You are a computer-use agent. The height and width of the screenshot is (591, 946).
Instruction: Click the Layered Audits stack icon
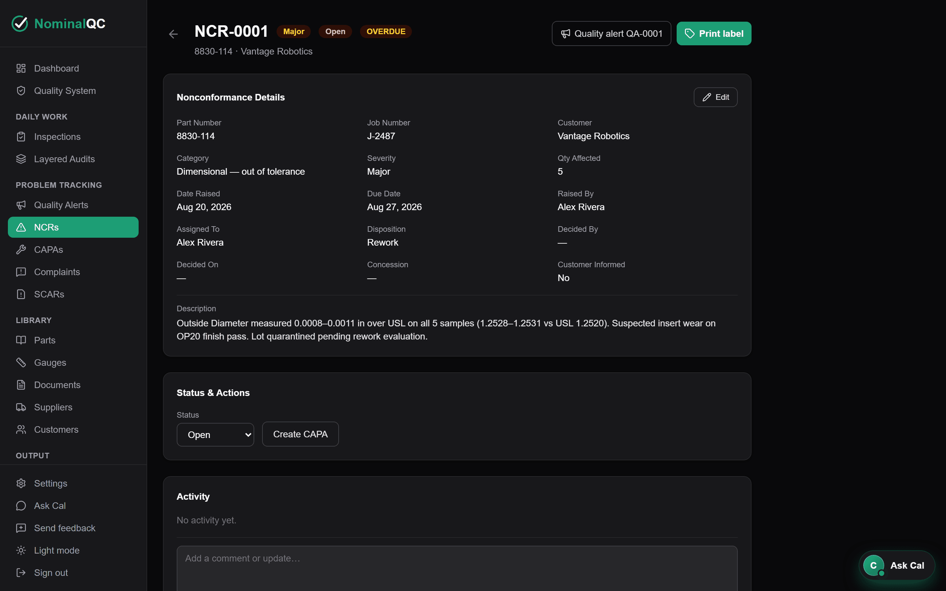coord(21,159)
